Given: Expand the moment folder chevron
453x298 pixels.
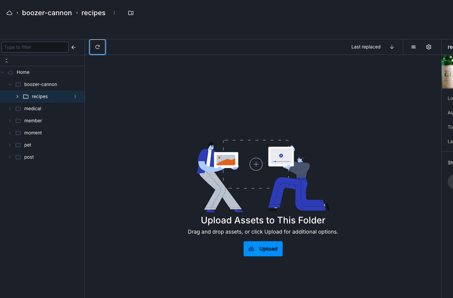Looking at the screenshot, I should (x=10, y=133).
